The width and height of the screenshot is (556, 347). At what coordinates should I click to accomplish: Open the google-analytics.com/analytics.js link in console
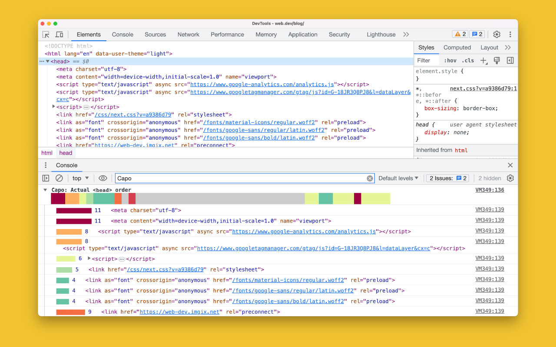[x=304, y=232]
